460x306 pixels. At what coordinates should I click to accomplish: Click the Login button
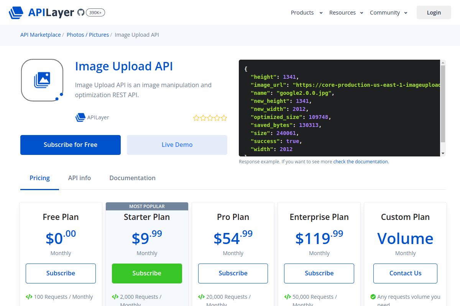(x=434, y=13)
